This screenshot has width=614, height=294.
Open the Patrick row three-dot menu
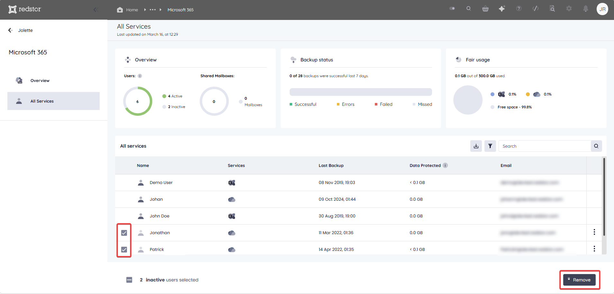(x=594, y=249)
